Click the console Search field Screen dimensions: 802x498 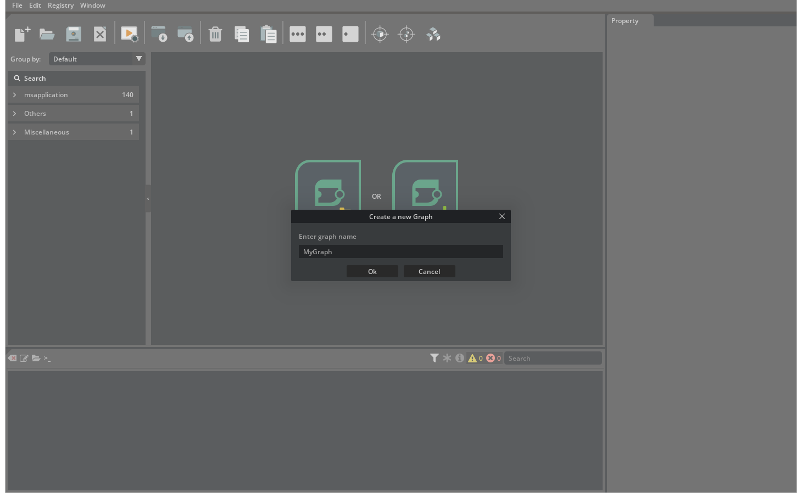click(x=553, y=358)
